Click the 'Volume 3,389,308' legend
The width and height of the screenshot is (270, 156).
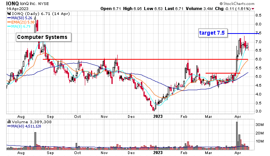click(32, 122)
